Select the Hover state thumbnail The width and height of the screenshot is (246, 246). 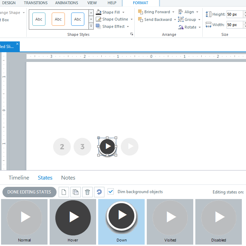(x=73, y=221)
